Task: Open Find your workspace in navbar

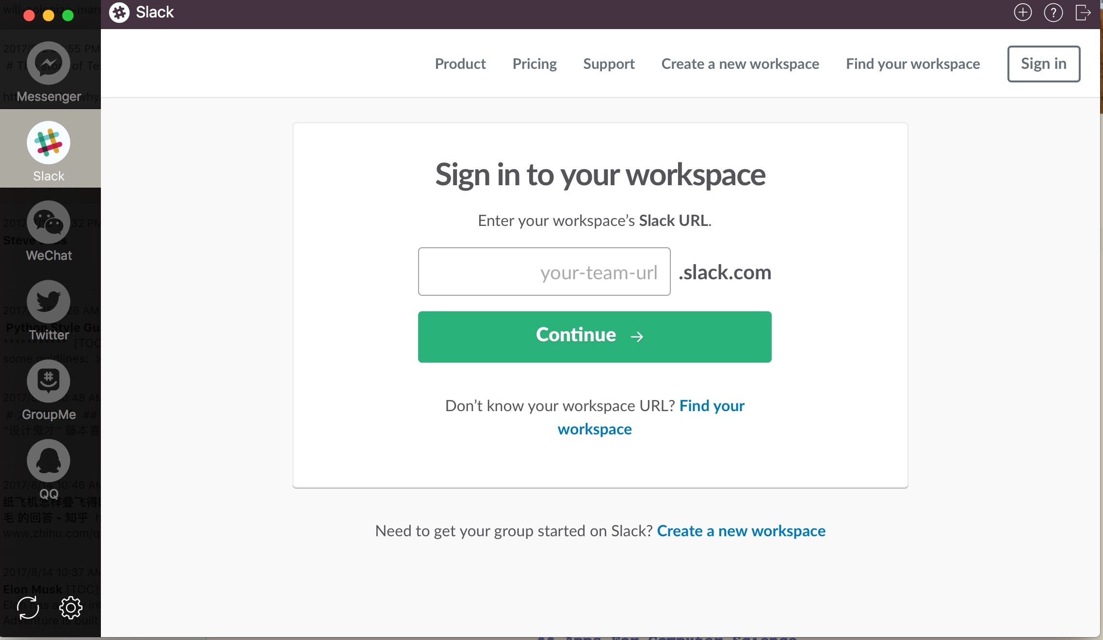Action: (913, 64)
